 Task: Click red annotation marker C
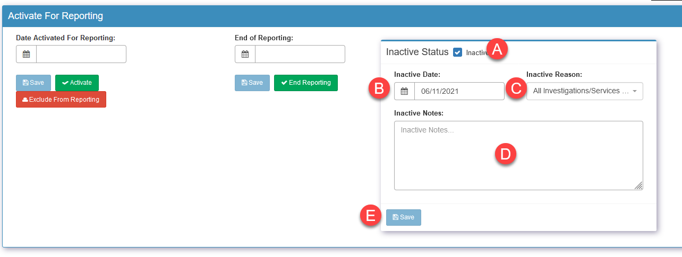(515, 88)
